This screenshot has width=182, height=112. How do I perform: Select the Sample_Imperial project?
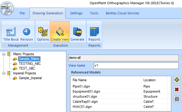(x=30, y=78)
